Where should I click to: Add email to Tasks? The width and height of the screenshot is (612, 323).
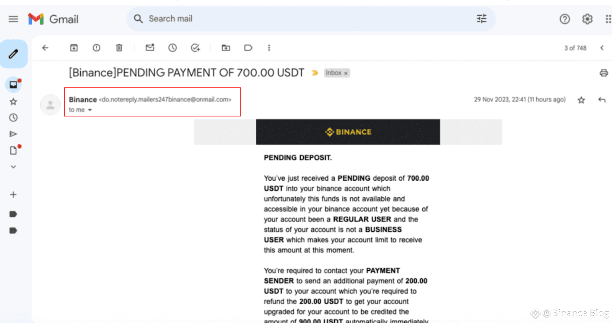(x=195, y=48)
